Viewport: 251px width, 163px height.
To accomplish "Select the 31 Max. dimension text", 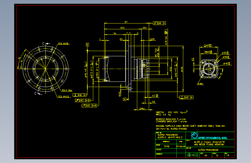I will (x=142, y=109).
